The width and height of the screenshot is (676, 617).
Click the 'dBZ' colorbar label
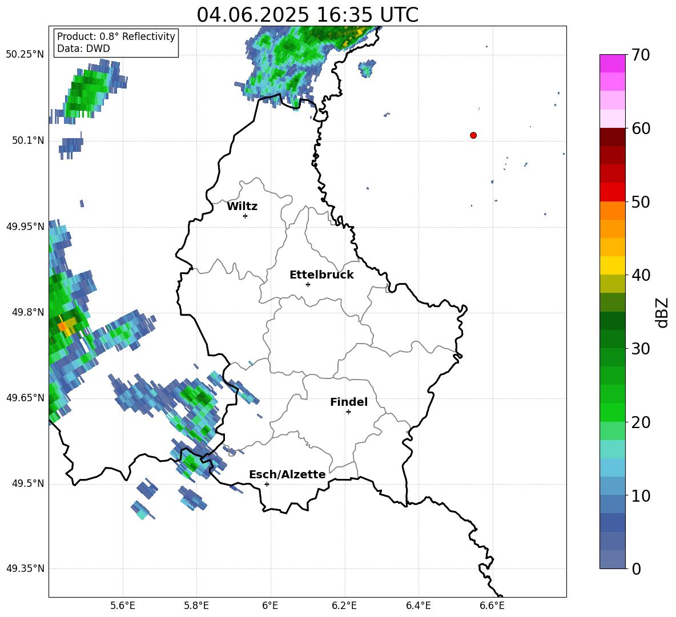(x=663, y=312)
